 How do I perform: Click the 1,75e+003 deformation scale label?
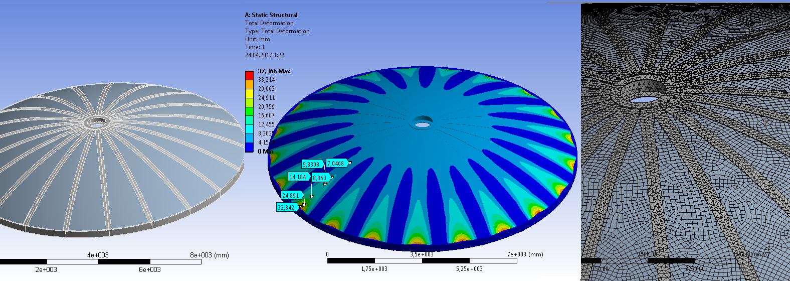coord(374,269)
